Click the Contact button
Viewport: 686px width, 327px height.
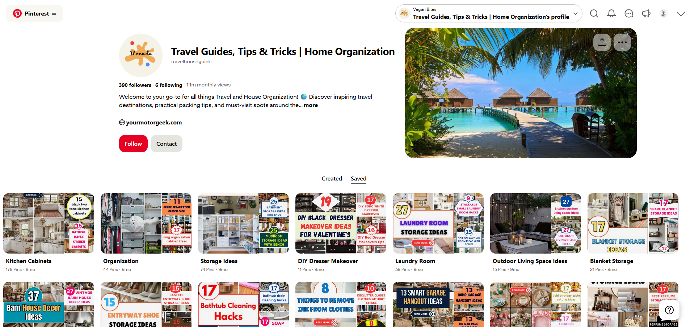tap(167, 144)
